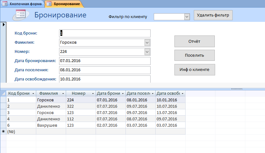
Task: Expand the Фамилия dropdown arrow
Action: (x=147, y=43)
